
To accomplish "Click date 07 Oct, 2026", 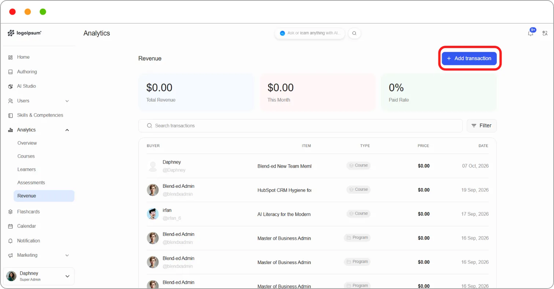I will pyautogui.click(x=475, y=166).
